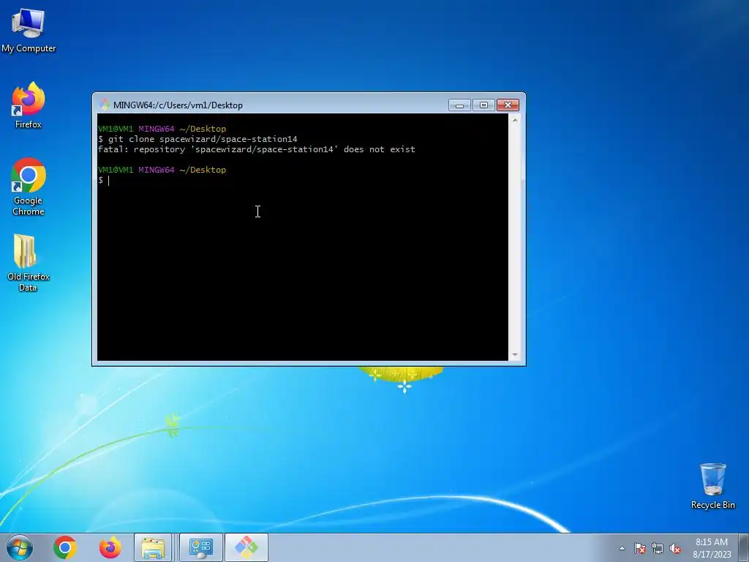
Task: Open the Recycle Bin
Action: [712, 486]
